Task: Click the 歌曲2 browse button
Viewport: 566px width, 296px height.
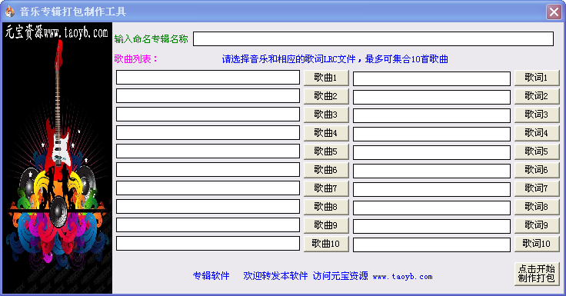Action: (x=326, y=96)
